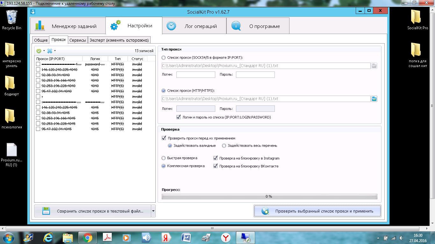Viewport: 435px width, 244px height.
Task: Click the Прогресс bar showing 0 %
Action: pyautogui.click(x=269, y=196)
